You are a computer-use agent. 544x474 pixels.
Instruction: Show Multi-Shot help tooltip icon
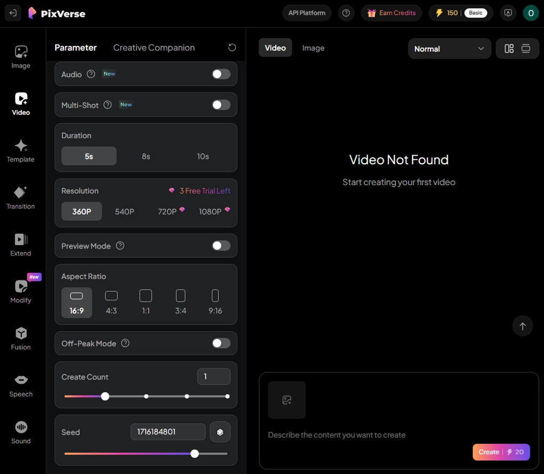click(108, 105)
